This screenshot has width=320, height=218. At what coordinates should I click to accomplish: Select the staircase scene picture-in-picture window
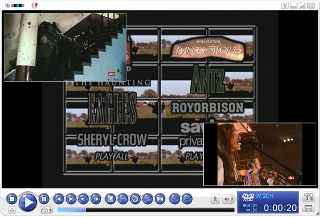point(65,47)
